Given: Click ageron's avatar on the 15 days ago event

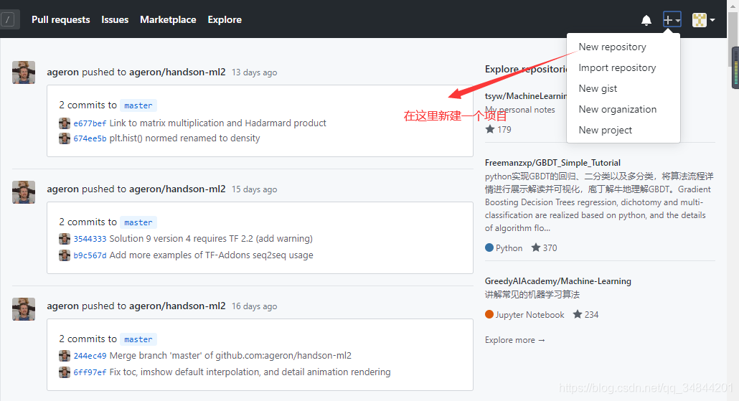Looking at the screenshot, I should pos(24,192).
